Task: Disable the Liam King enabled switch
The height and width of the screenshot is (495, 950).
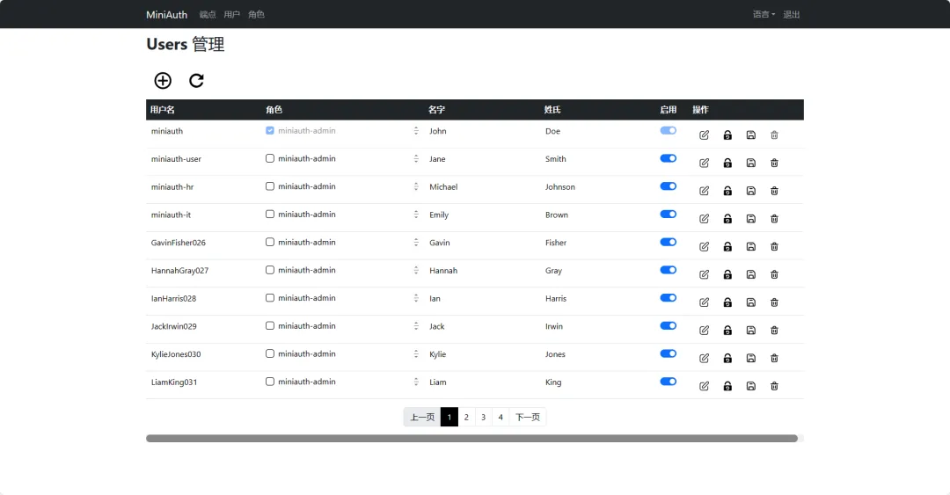Action: [669, 381]
